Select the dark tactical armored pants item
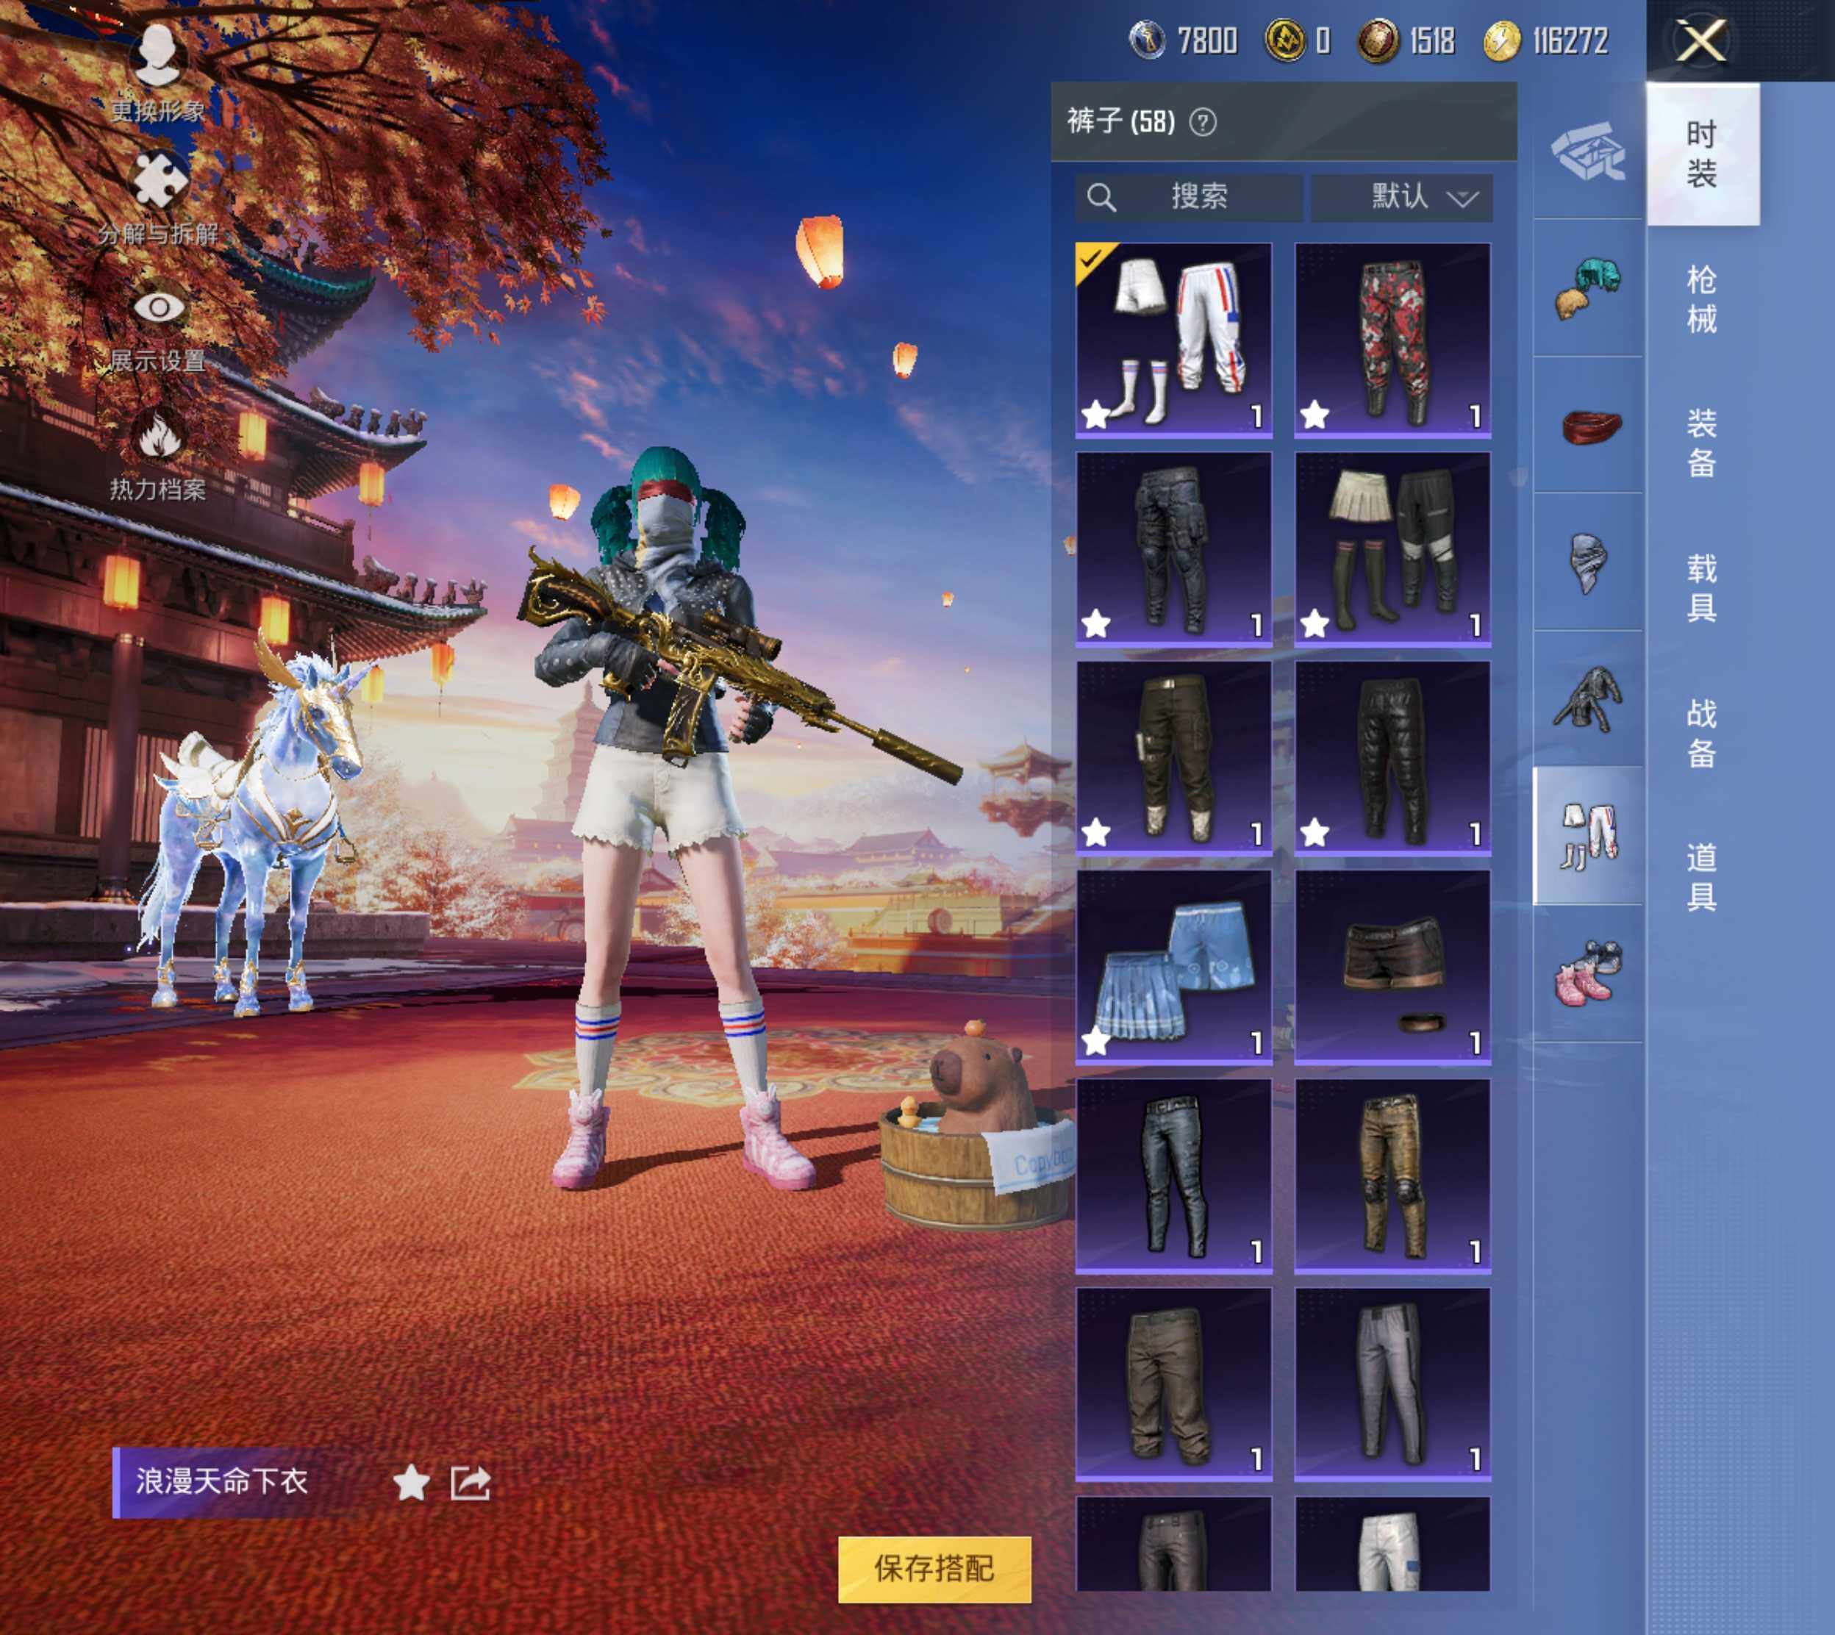Image resolution: width=1835 pixels, height=1635 pixels. click(x=1174, y=549)
